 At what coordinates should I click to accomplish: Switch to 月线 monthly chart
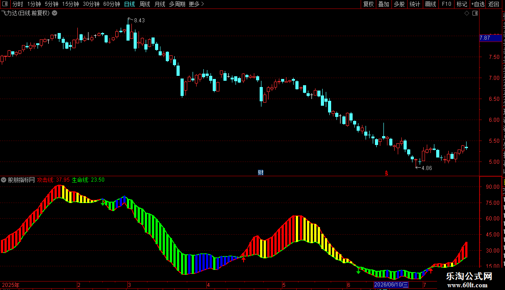pyautogui.click(x=160, y=4)
